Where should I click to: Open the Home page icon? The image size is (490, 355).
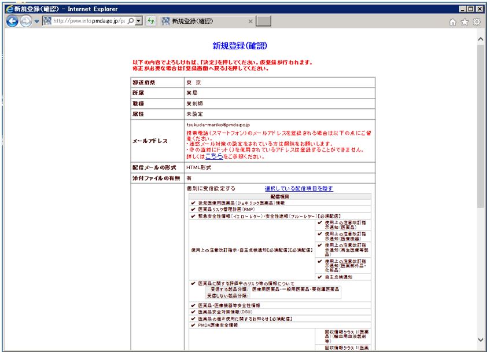pos(452,22)
